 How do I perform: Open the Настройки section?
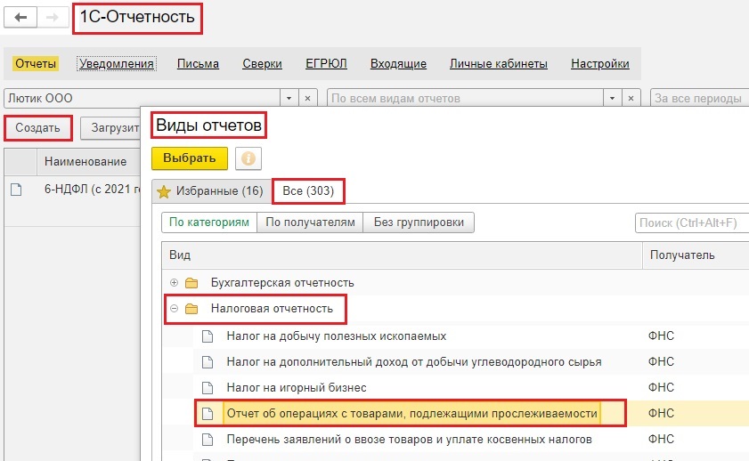(x=600, y=63)
